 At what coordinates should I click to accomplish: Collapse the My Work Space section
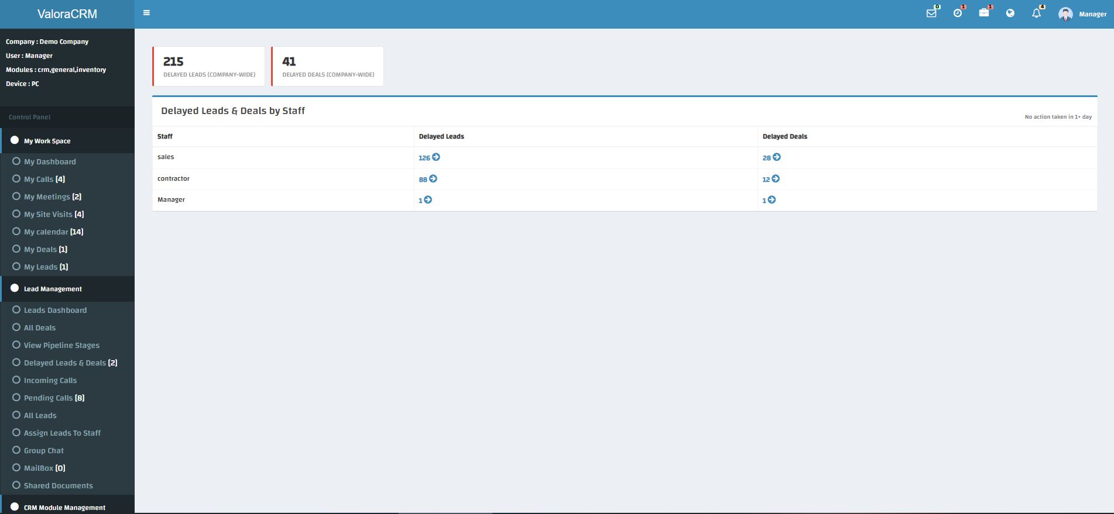pyautogui.click(x=67, y=141)
